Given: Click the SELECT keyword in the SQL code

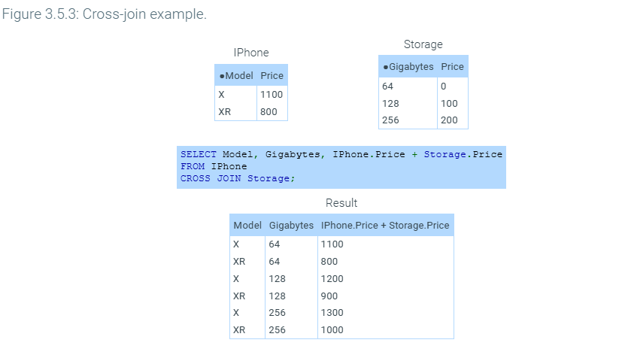Looking at the screenshot, I should point(199,154).
